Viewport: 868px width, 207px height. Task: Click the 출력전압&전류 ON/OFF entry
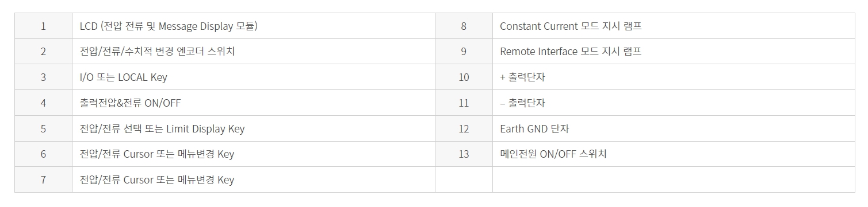coord(131,103)
